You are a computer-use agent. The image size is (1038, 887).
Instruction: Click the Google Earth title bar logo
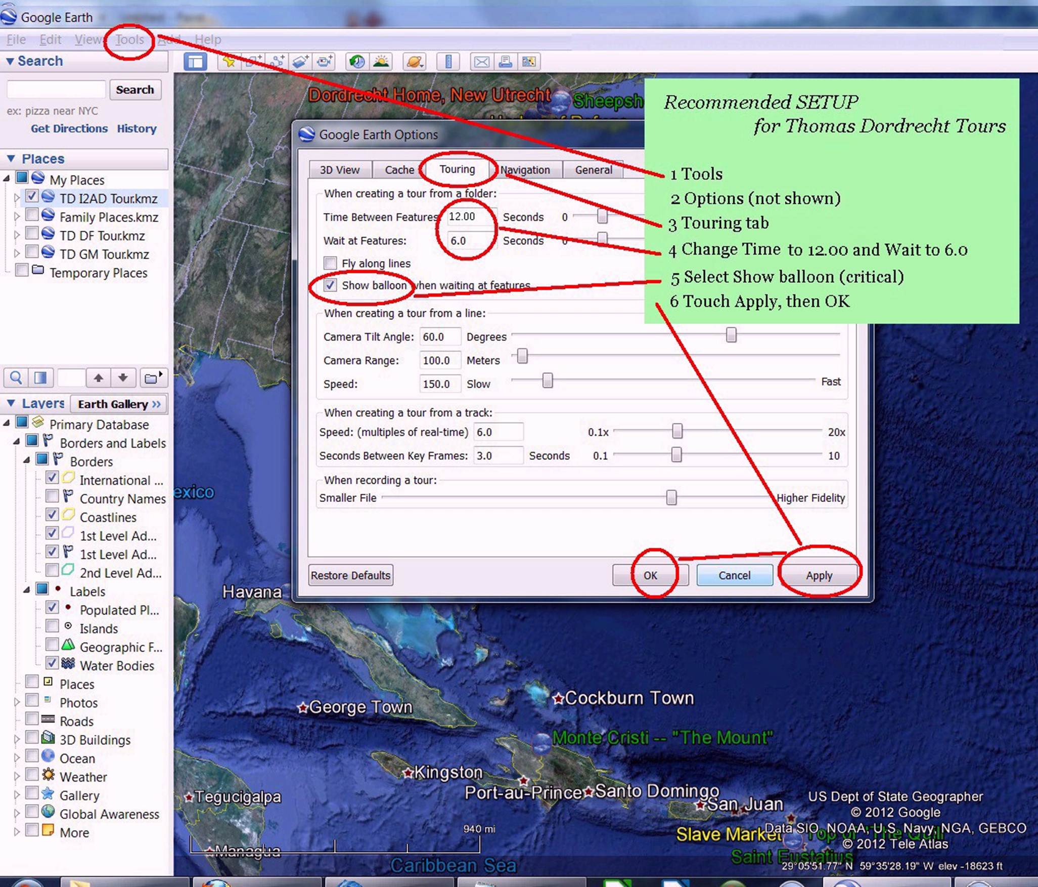pos(9,16)
